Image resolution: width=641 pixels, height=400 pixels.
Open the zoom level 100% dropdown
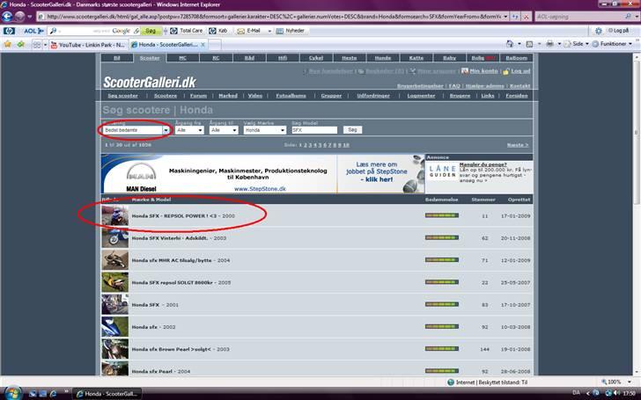tap(614, 382)
